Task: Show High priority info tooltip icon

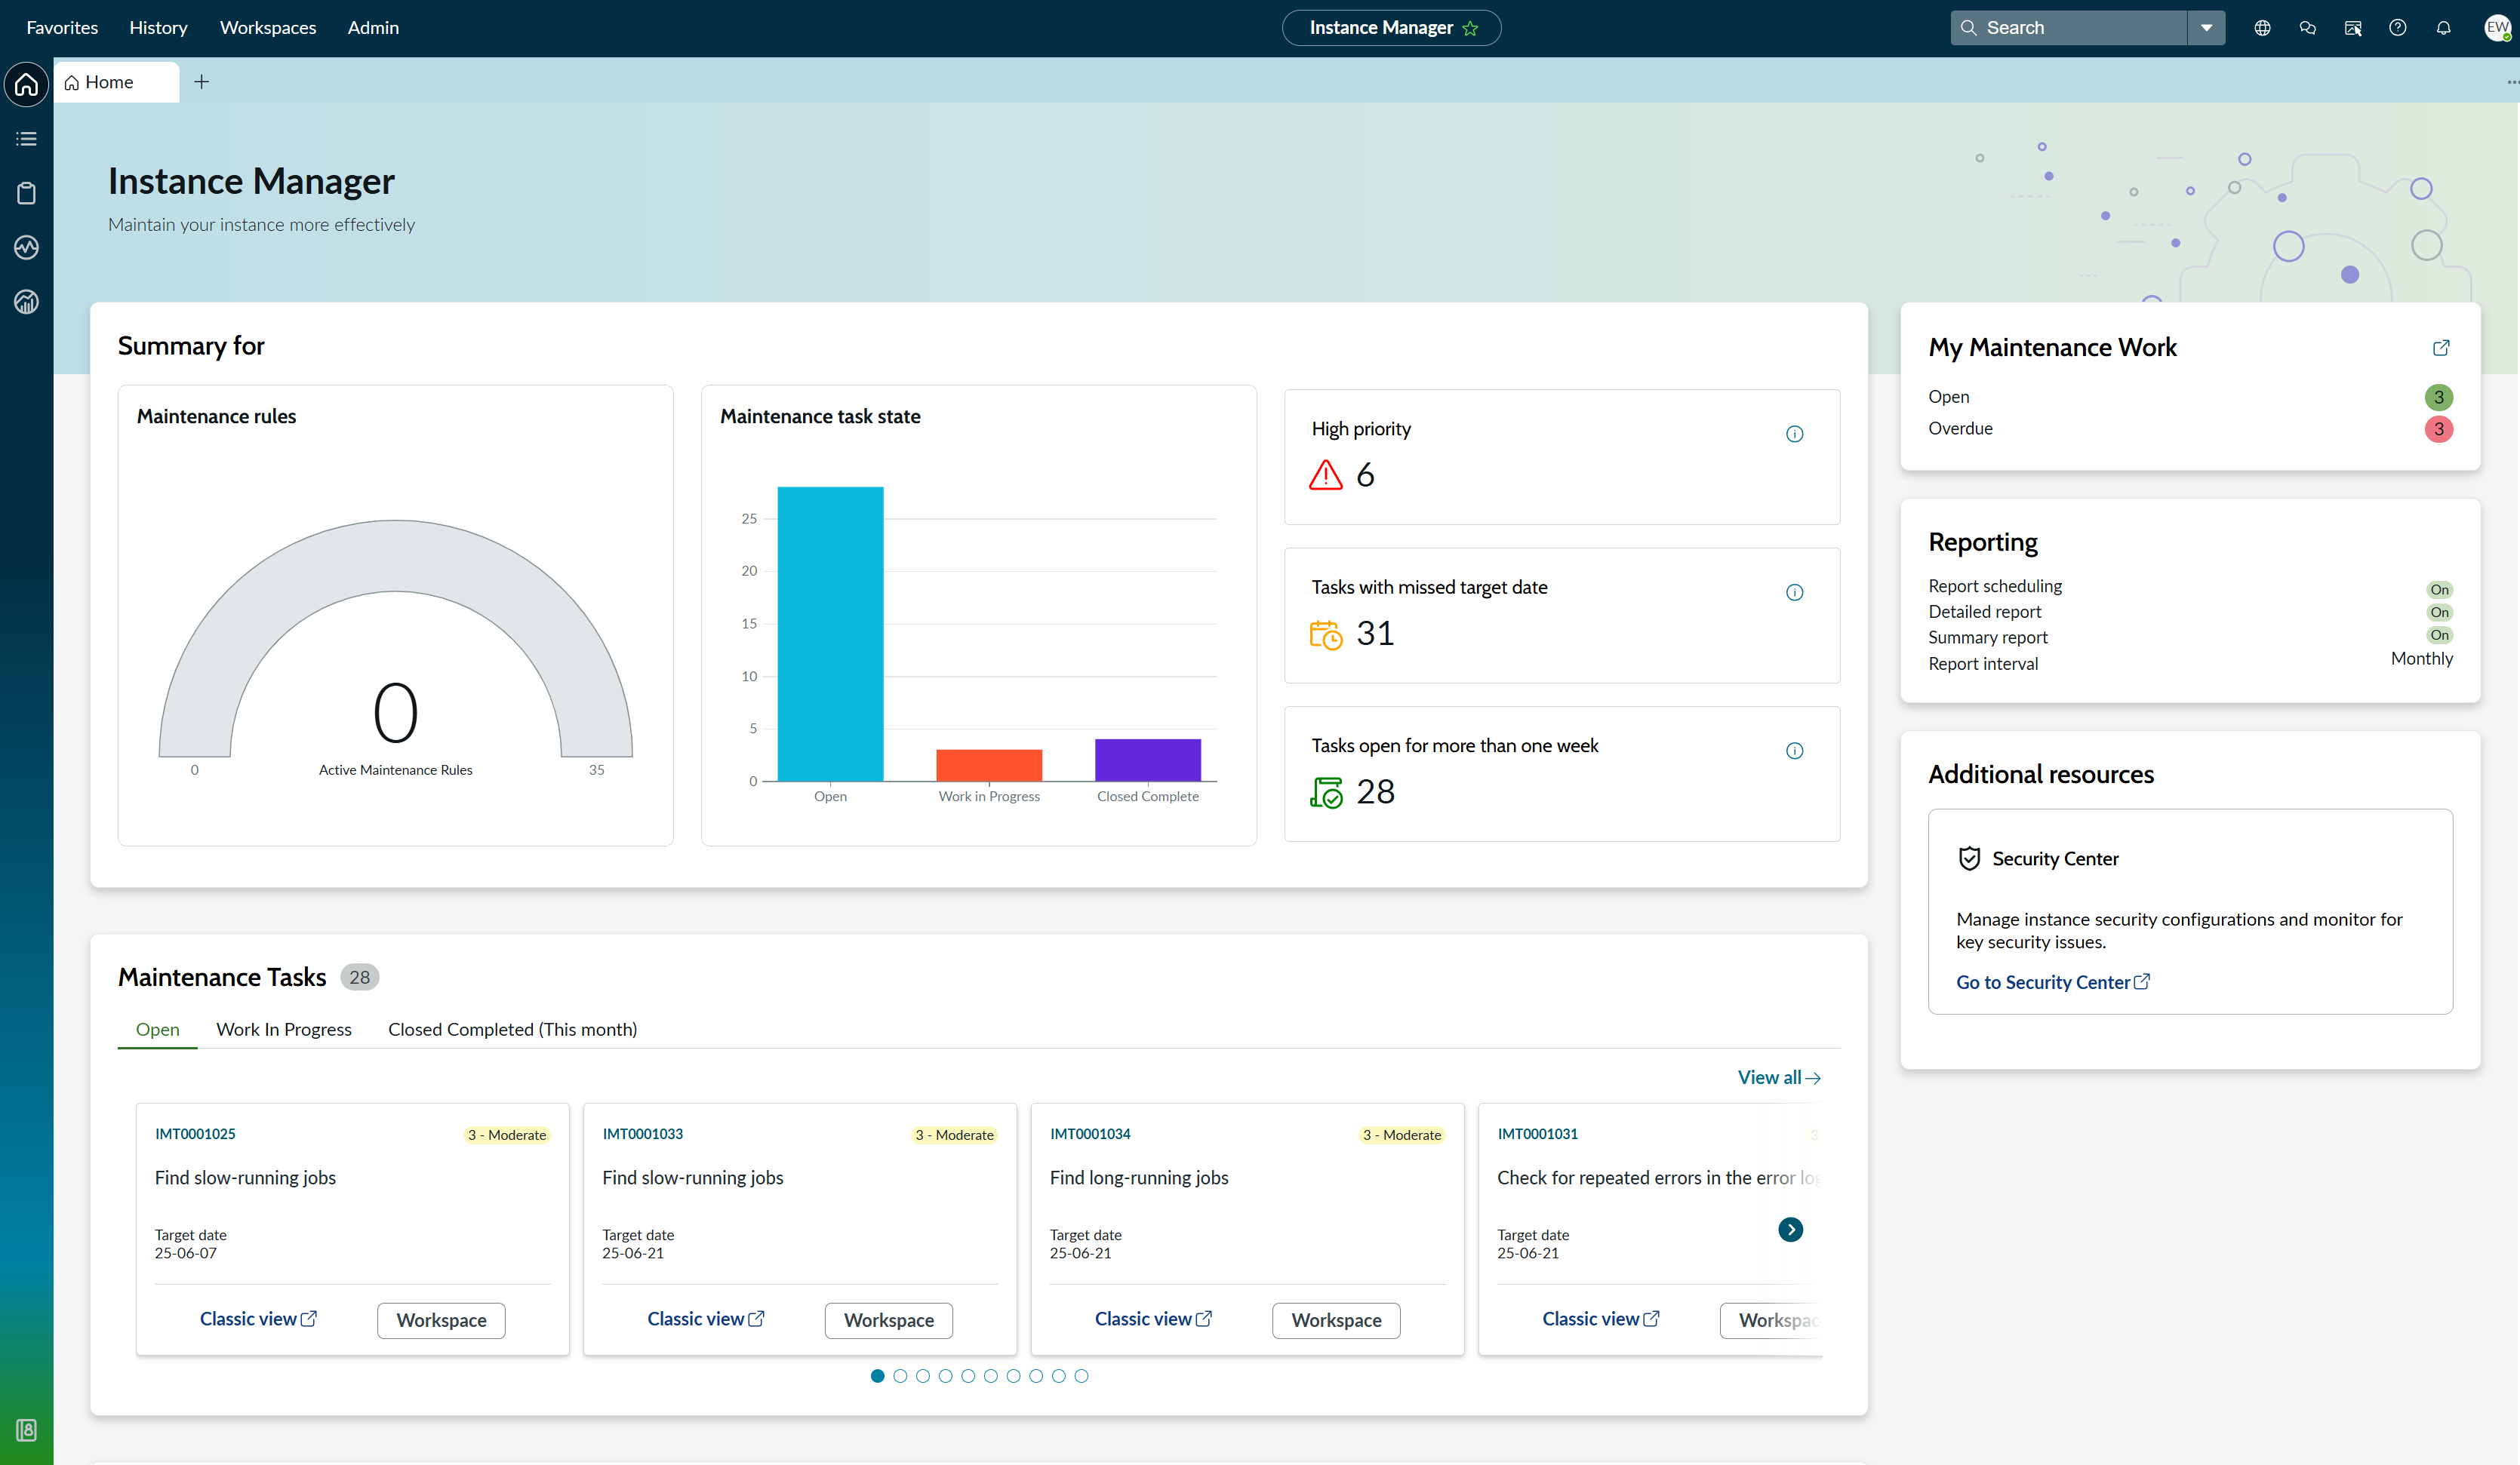Action: [x=1794, y=434]
